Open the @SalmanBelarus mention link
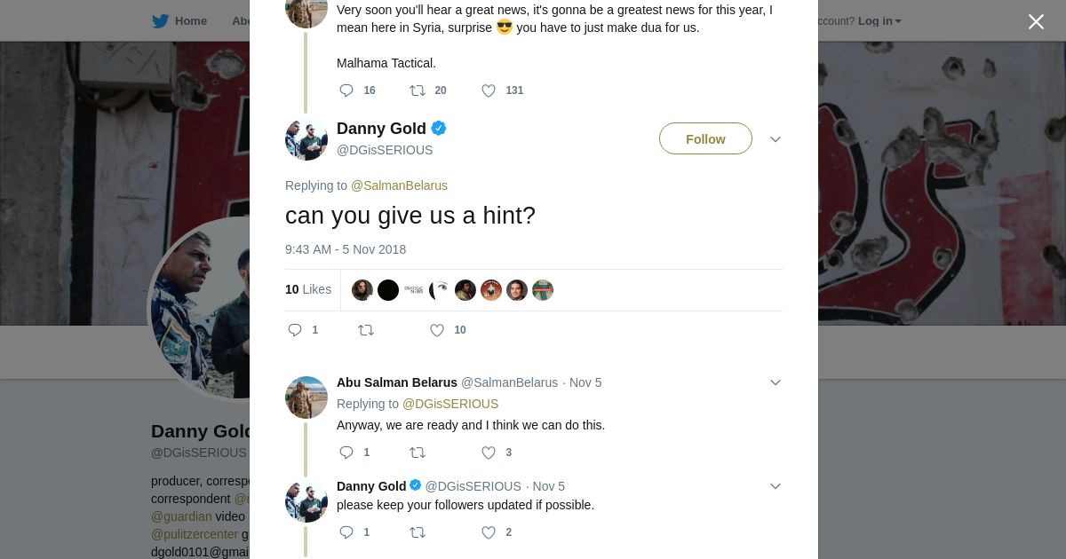 coord(399,185)
